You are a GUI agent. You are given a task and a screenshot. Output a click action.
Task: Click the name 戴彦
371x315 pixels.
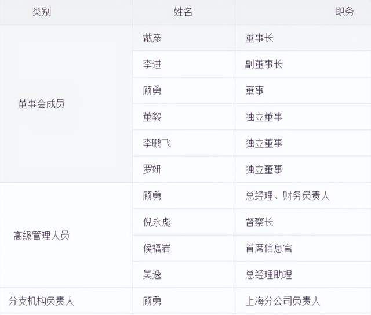point(152,38)
